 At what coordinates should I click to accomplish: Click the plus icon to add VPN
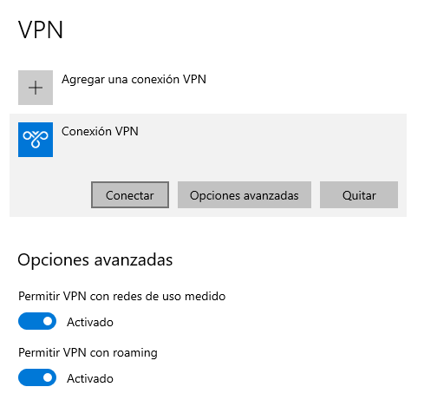[36, 88]
